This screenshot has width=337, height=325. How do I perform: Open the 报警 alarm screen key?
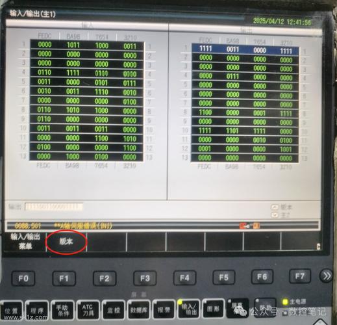pos(164,310)
